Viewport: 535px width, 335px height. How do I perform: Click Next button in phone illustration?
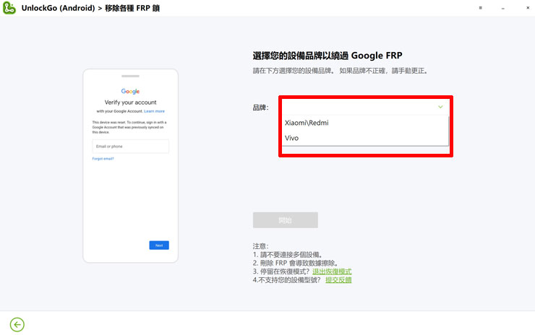[159, 245]
